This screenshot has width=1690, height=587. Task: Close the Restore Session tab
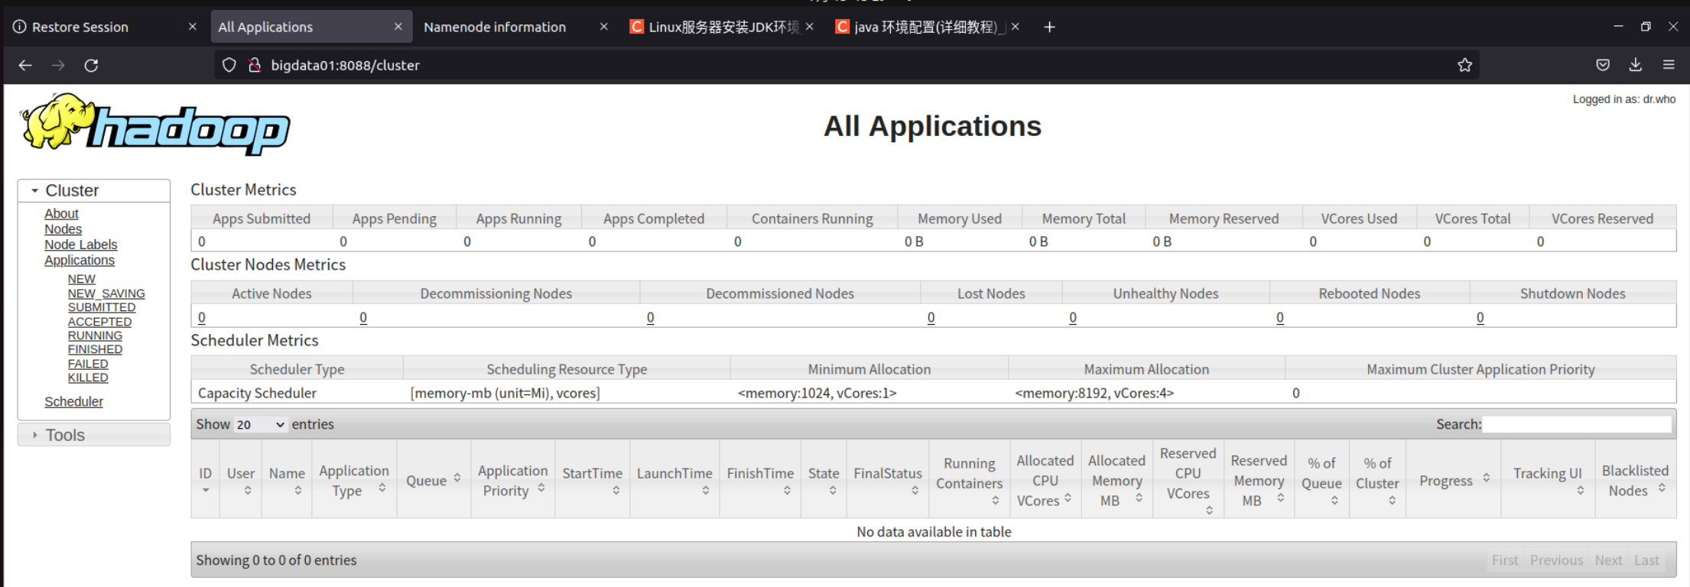[x=193, y=27]
